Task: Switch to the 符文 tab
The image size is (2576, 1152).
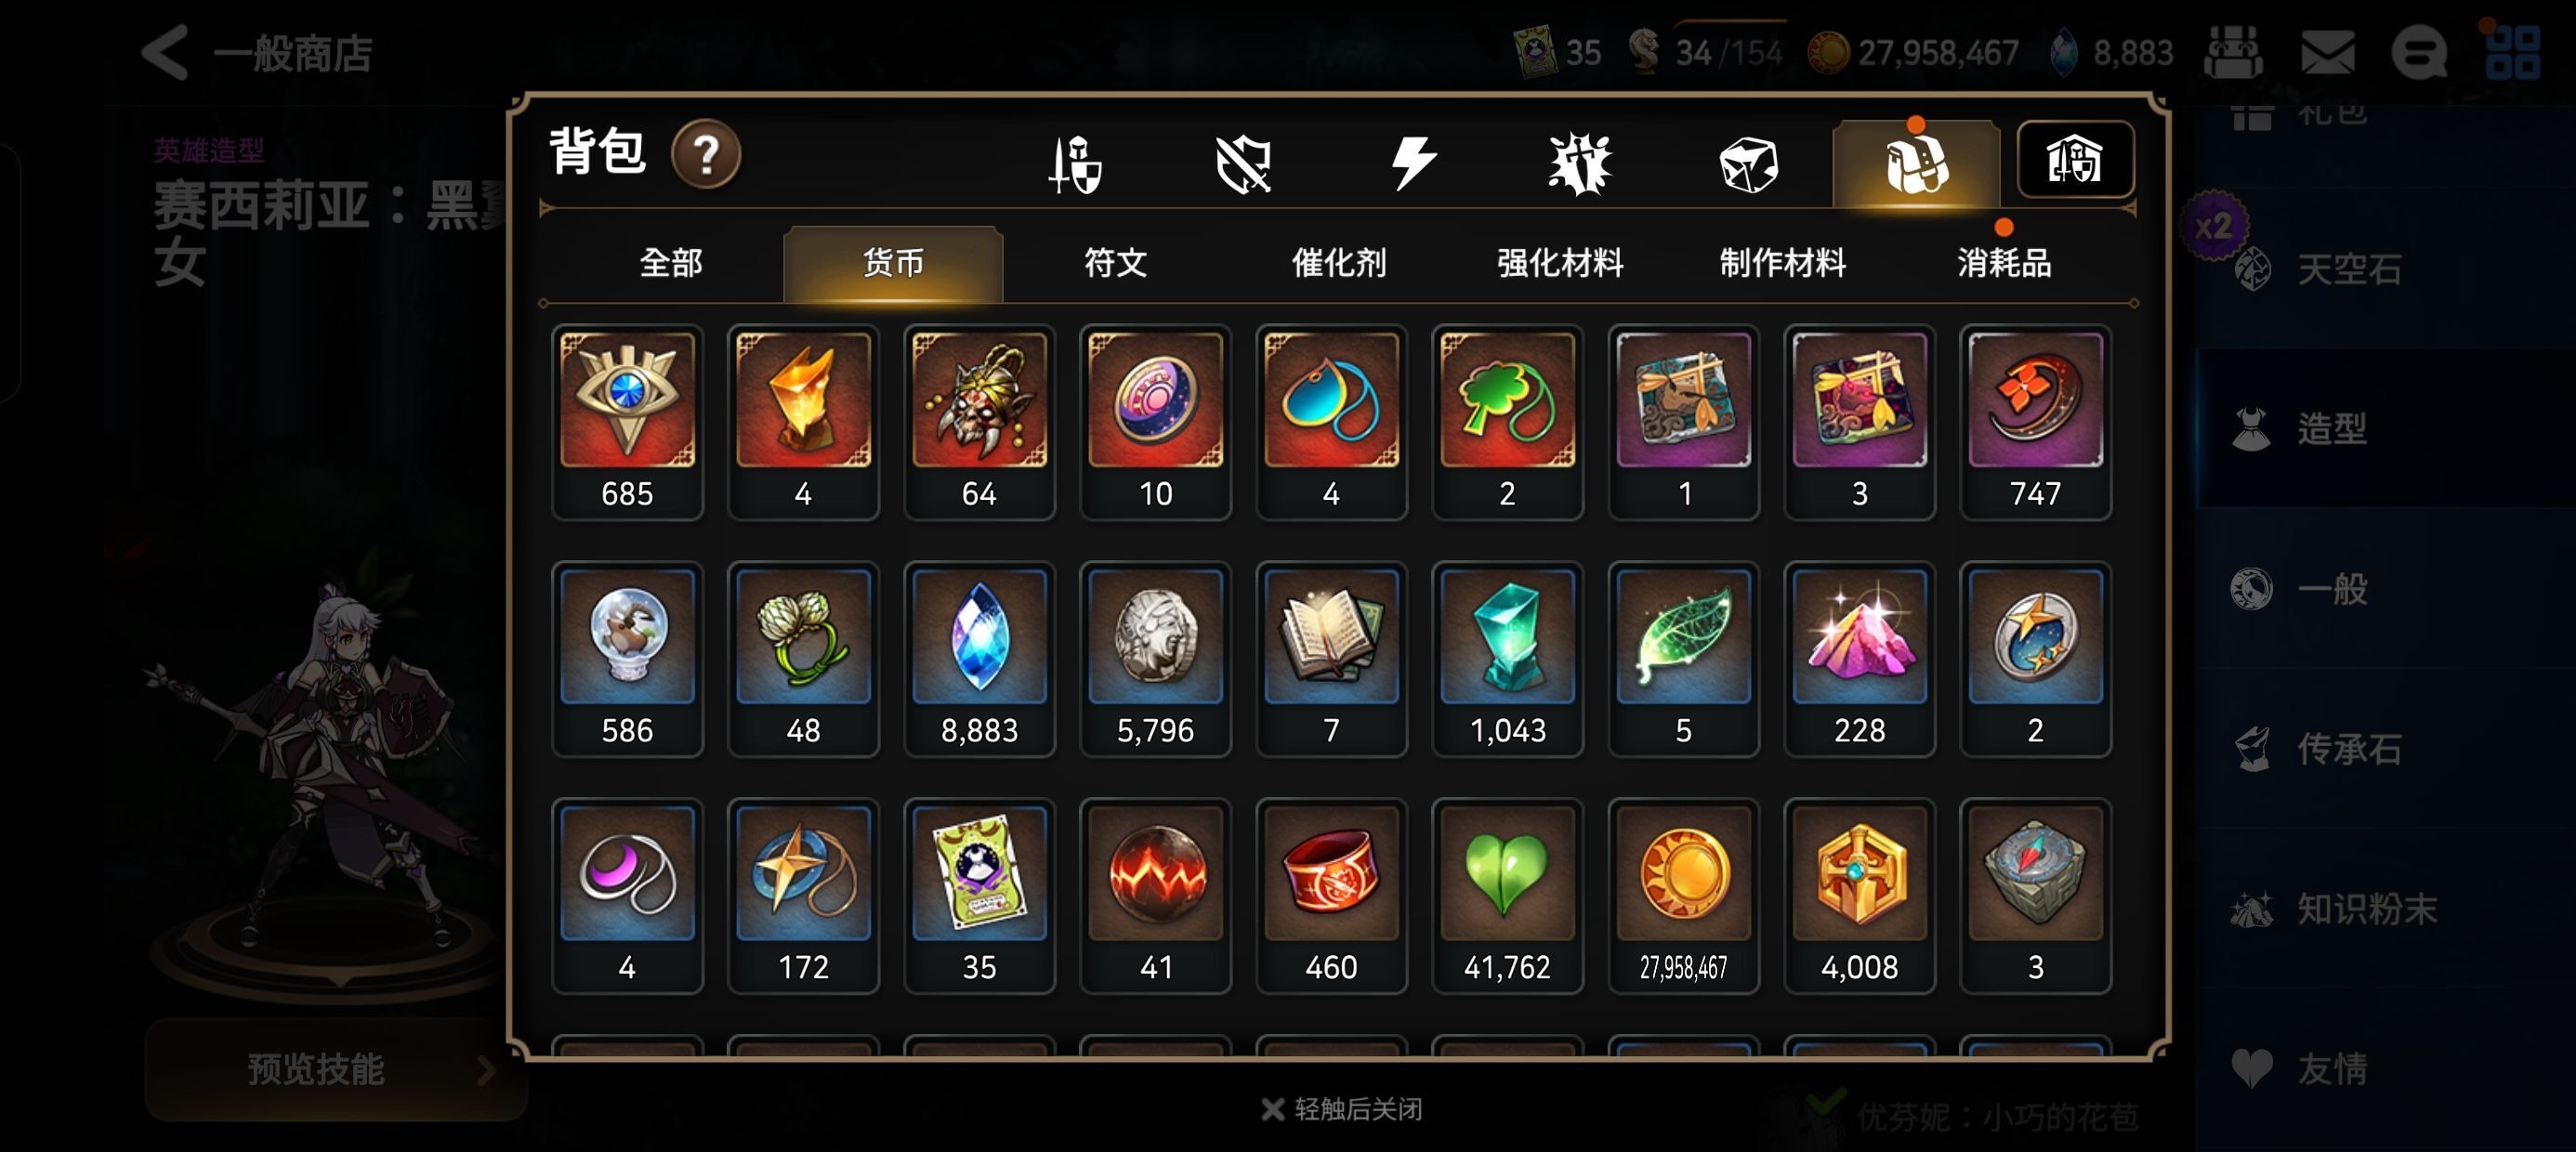Action: click(x=1116, y=264)
